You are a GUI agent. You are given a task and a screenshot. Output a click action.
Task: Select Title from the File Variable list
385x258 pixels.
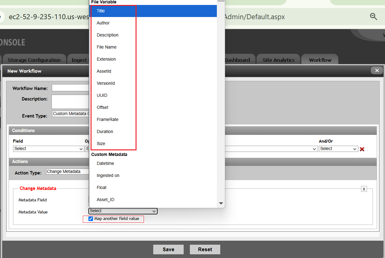(101, 11)
